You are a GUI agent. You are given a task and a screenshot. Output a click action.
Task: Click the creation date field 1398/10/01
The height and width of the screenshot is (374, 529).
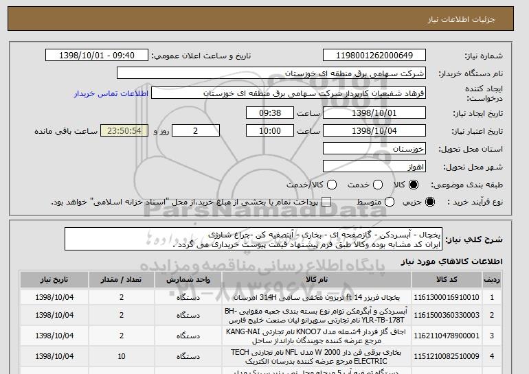tap(374, 113)
